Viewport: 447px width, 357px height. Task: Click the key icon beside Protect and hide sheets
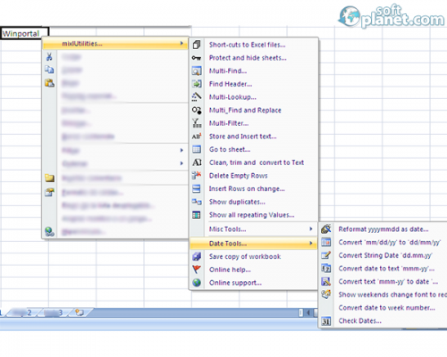point(197,58)
